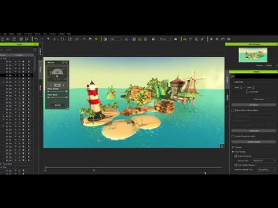Click the fullscreen icon at viewport corner
This screenshot has width=278, height=208.
(x=222, y=146)
